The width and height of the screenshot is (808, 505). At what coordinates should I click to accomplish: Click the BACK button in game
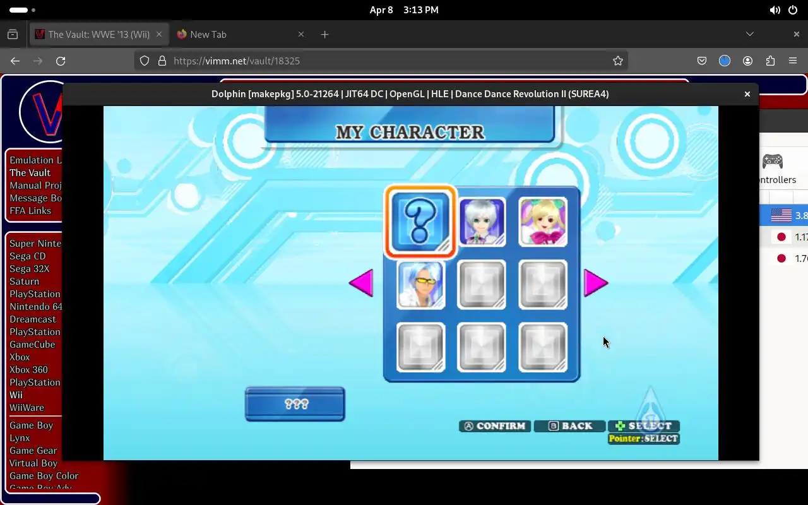pos(570,426)
